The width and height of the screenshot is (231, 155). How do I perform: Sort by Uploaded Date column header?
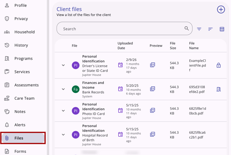(125, 46)
